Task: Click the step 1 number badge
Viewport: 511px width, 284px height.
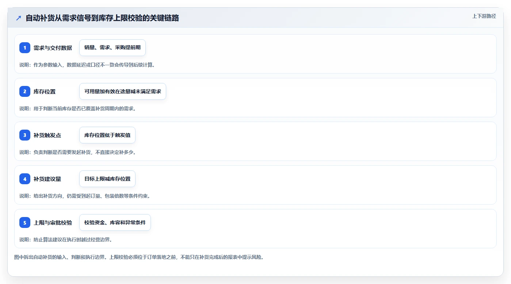Action: tap(25, 48)
